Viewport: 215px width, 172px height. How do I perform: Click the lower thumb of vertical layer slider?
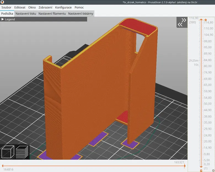(201, 167)
